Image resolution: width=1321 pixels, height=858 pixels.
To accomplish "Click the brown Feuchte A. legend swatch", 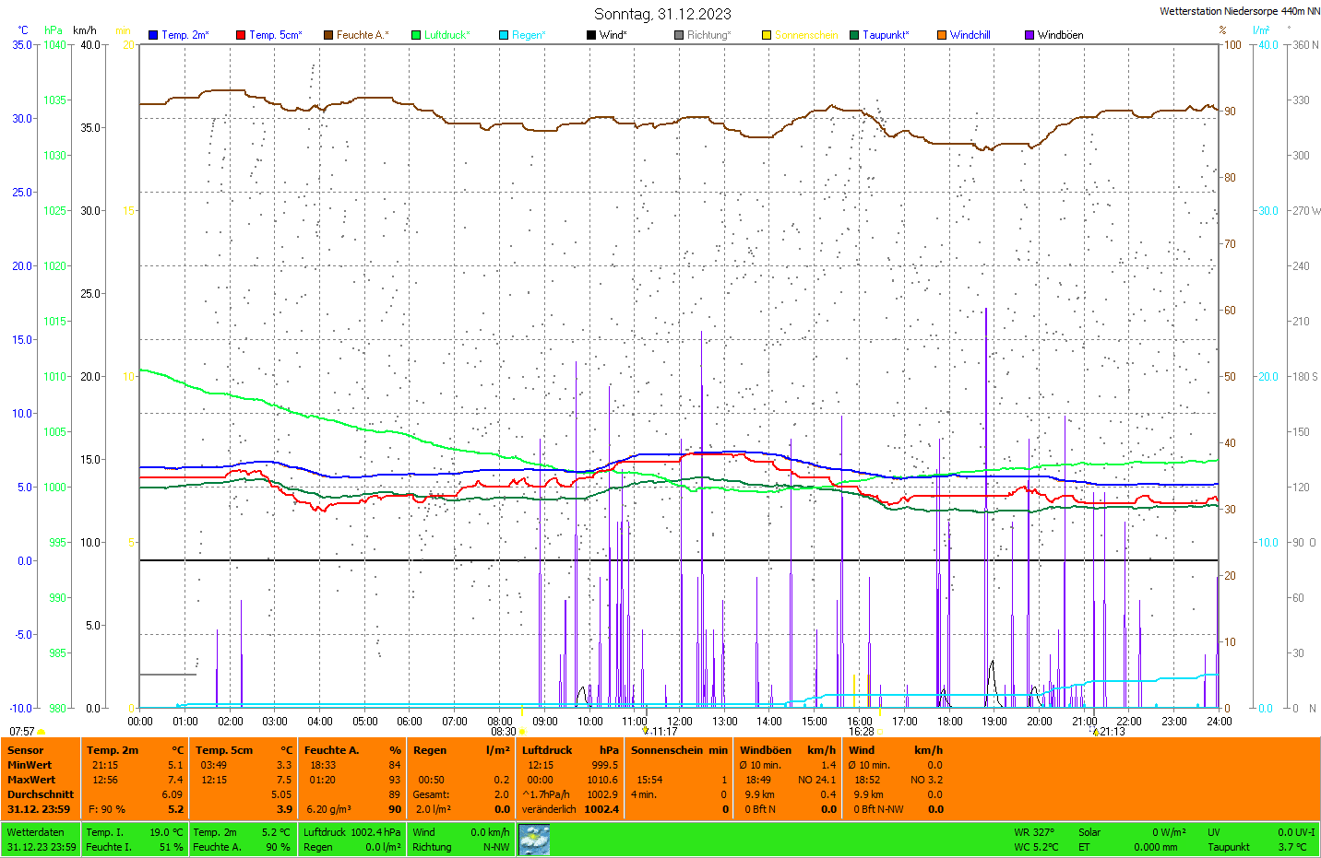I will [328, 35].
